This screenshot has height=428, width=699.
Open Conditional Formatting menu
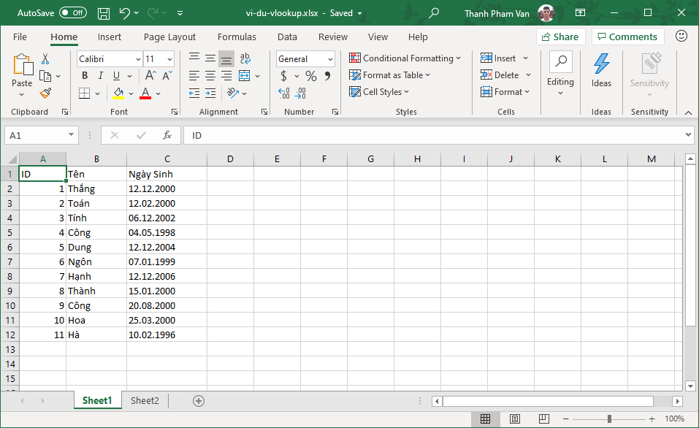pos(405,58)
